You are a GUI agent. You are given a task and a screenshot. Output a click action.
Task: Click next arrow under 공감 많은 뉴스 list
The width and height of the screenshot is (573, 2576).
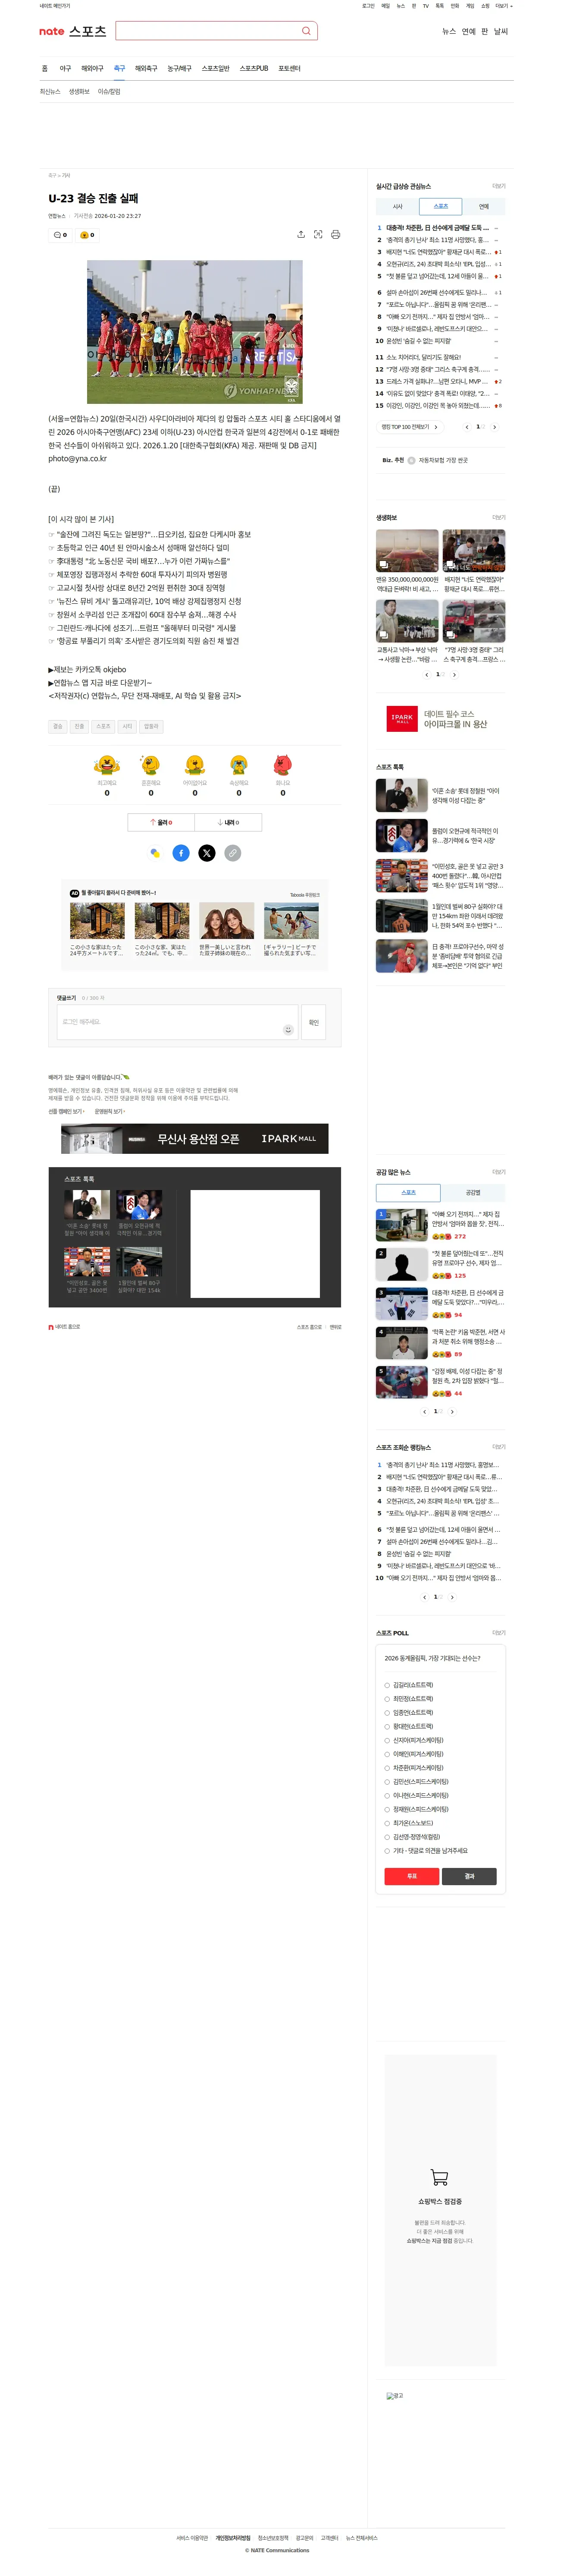(x=452, y=1412)
